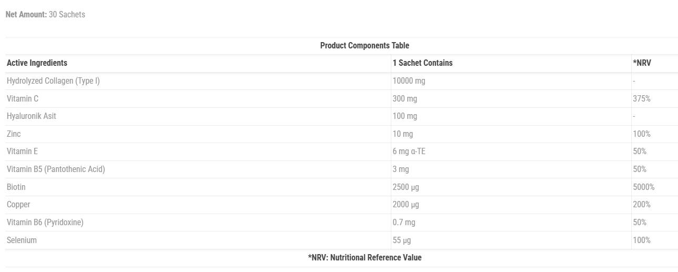Viewport: 678px width, 272px height.
Task: Click the Selenium ingredient cell
Action: point(22,240)
